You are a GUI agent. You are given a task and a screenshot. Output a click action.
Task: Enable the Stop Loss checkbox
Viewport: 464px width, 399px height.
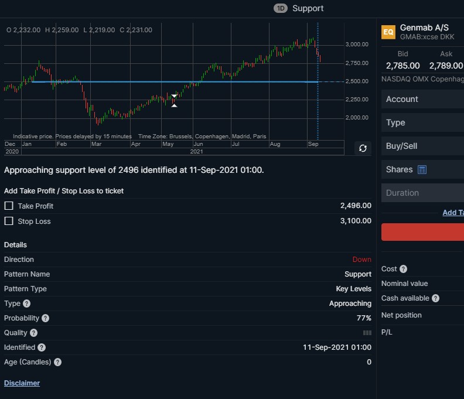(x=9, y=221)
